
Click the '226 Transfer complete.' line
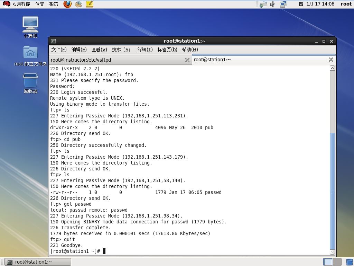(x=80, y=228)
